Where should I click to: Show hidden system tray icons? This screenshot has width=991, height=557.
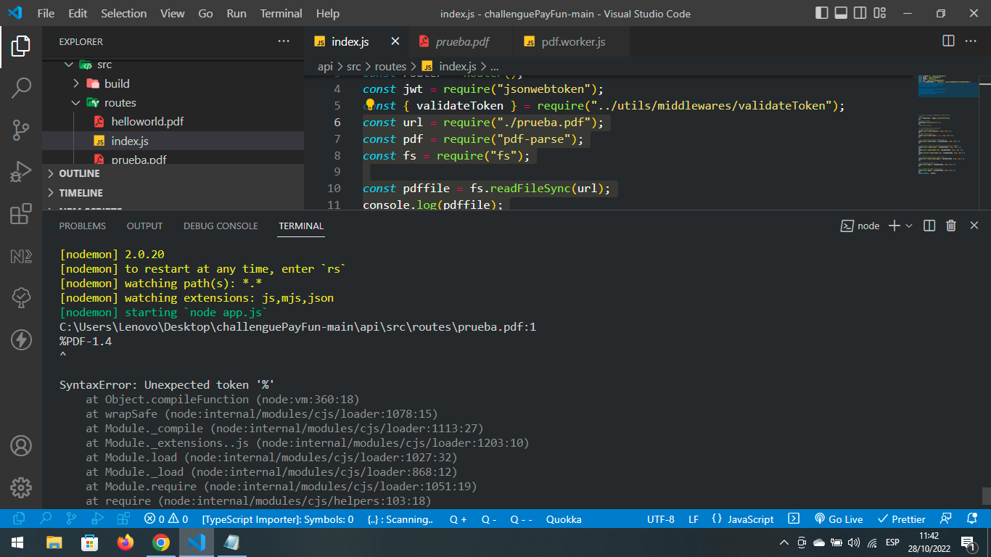coord(784,542)
